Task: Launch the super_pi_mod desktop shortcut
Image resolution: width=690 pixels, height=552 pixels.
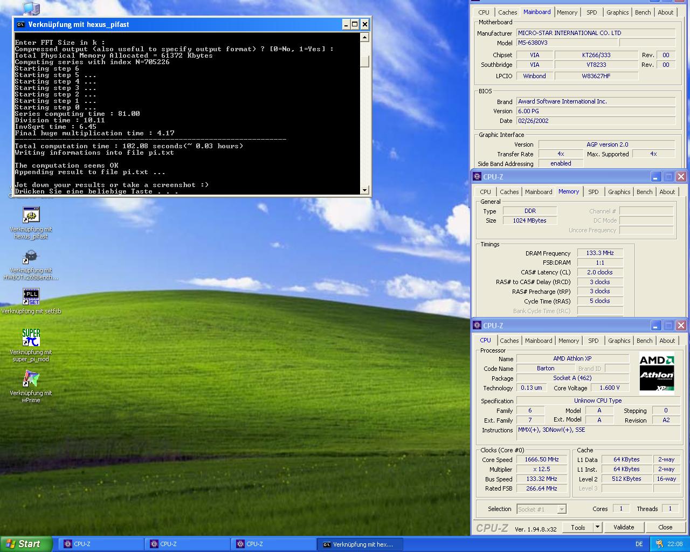Action: (x=31, y=345)
